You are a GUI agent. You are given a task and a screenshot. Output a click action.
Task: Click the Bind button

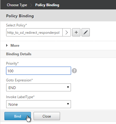tap(18, 116)
